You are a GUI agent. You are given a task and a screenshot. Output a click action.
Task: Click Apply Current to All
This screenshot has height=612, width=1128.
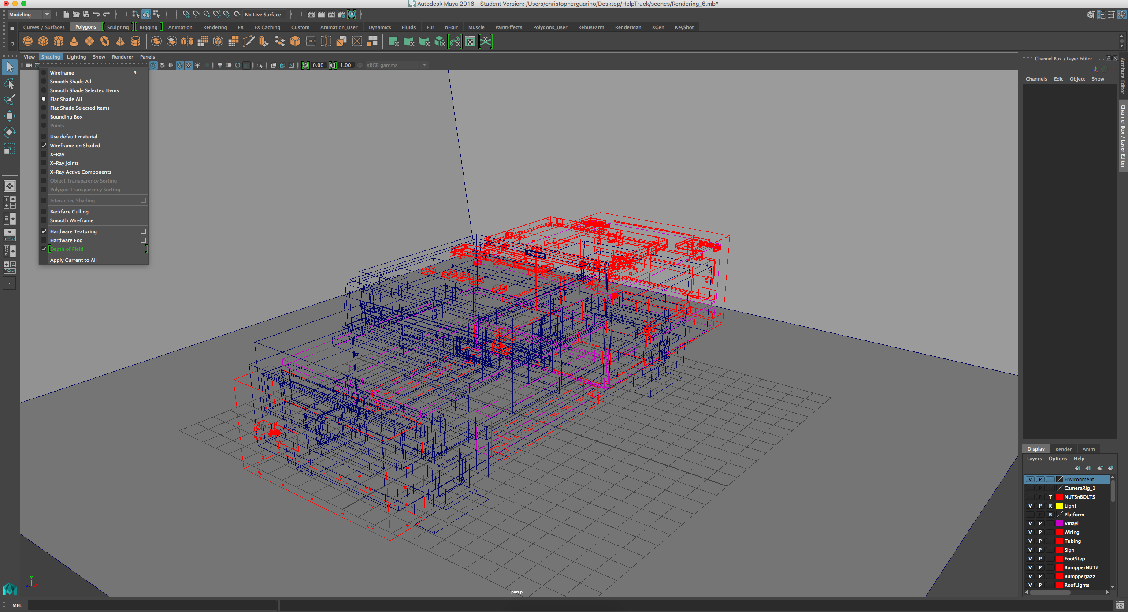(x=73, y=260)
